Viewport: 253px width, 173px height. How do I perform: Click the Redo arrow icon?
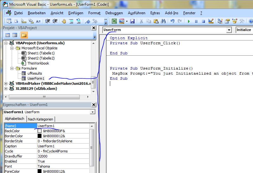180,21
